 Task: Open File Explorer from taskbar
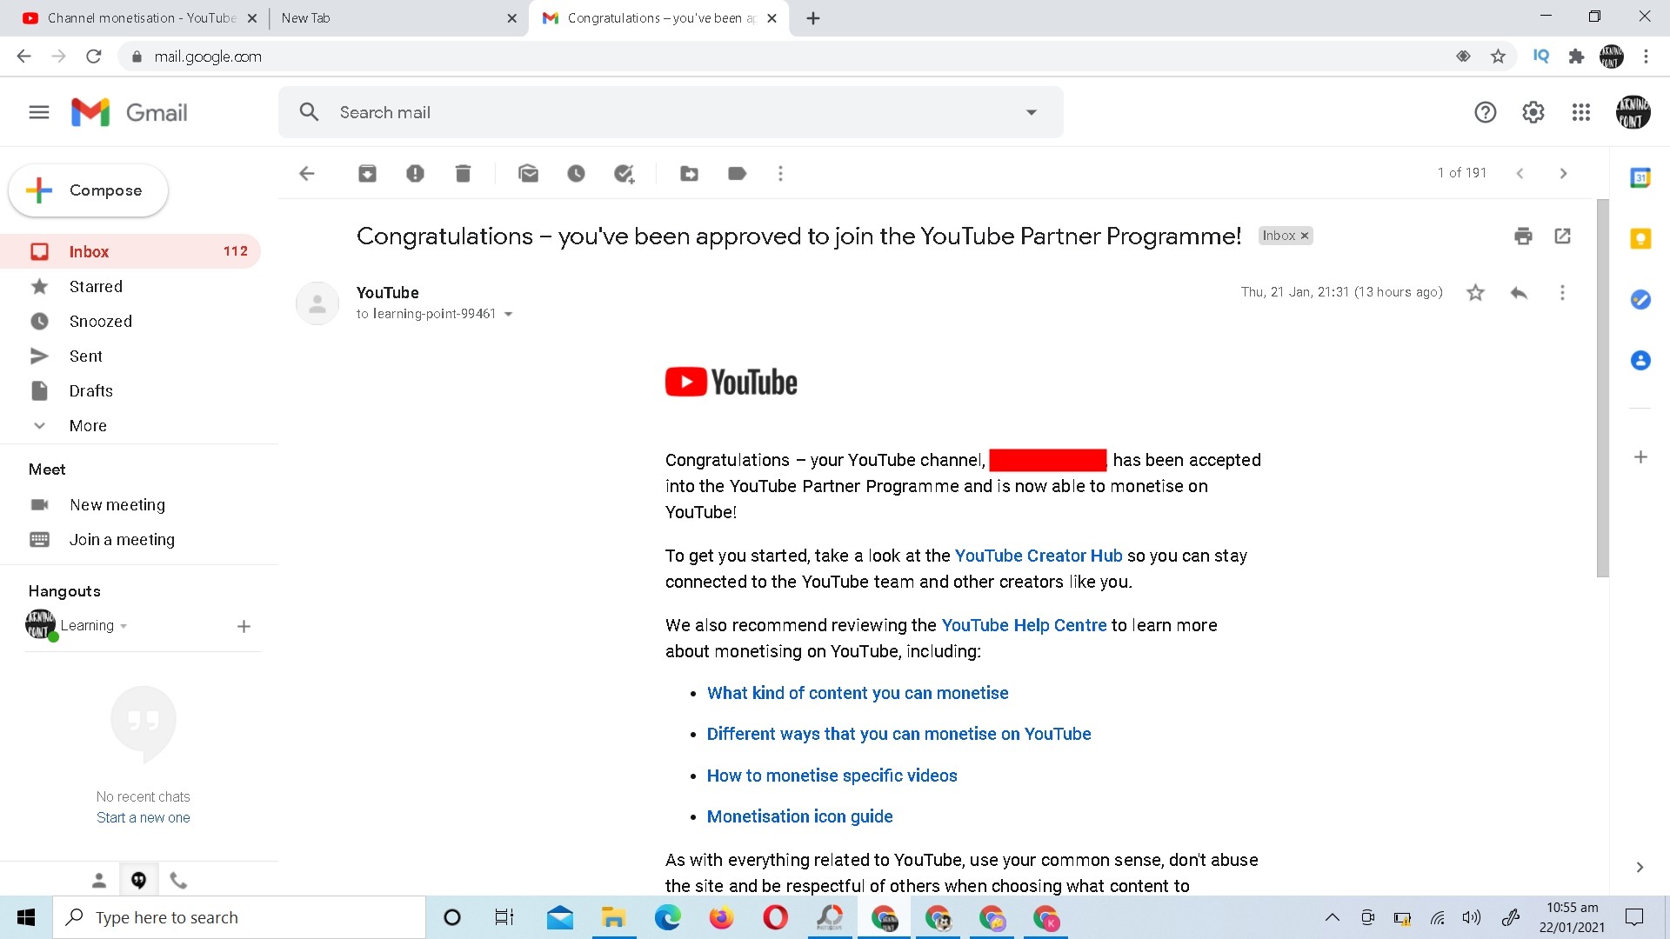(613, 917)
